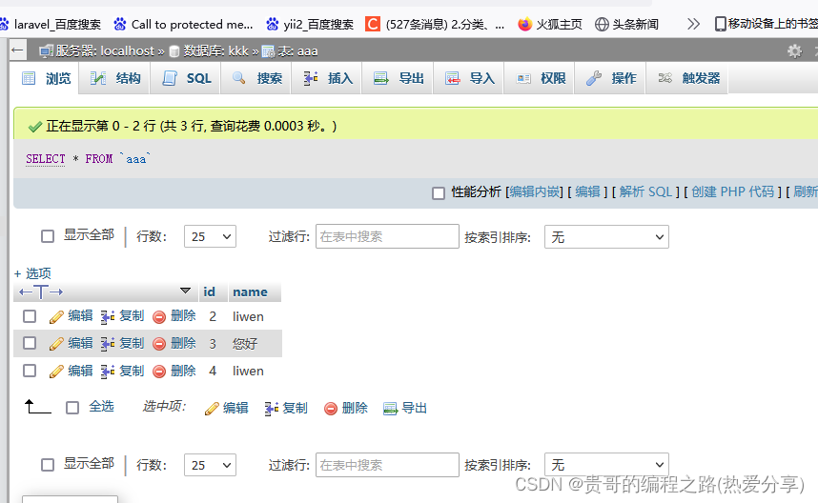Click the 编辑内嵌 inline edit link
818x503 pixels.
[534, 191]
